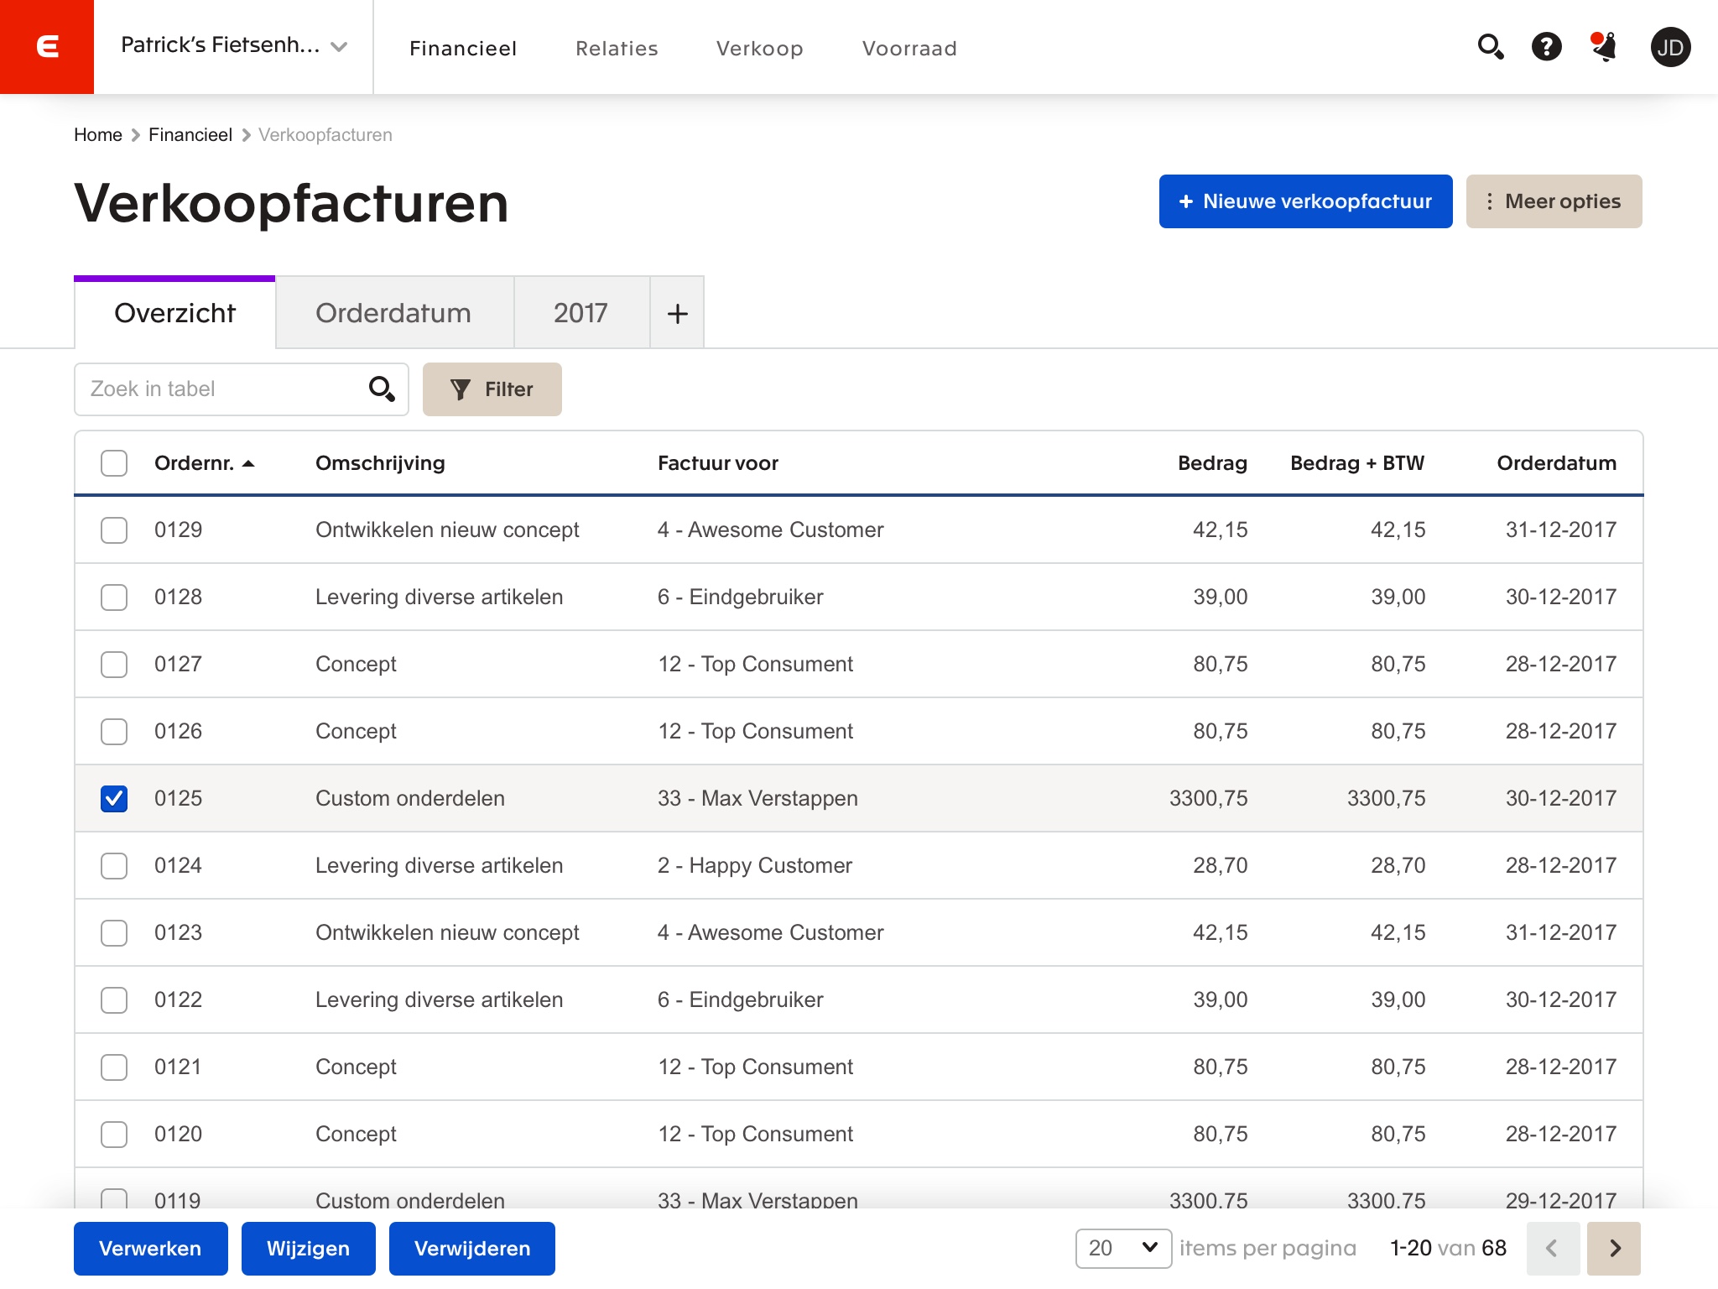Select the checkbox for order 0129
The image size is (1718, 1289).
[114, 530]
